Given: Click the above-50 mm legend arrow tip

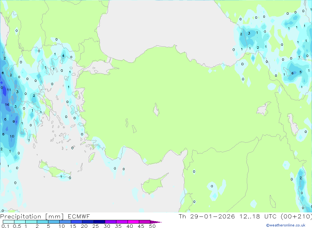Looking at the screenshot, I should 156,222.
